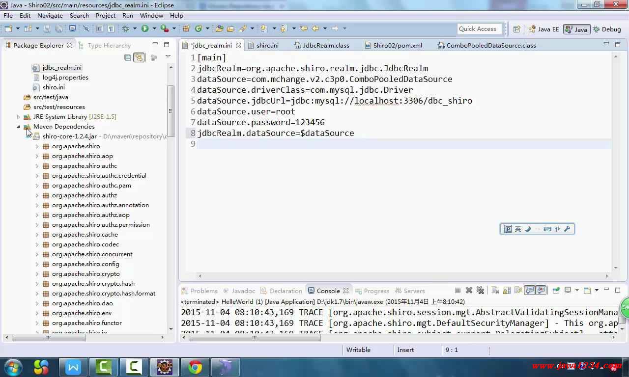This screenshot has width=629, height=377.
Task: Close the jdbc_realm.ini editor tab
Action: coord(238,45)
